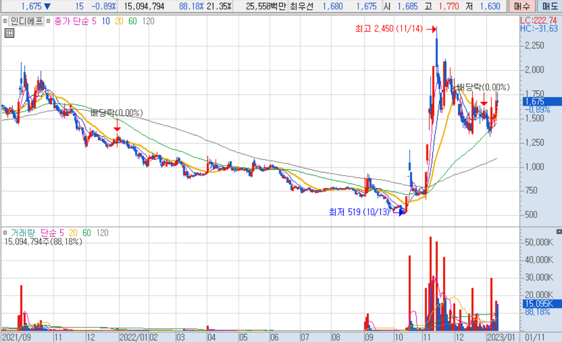Image resolution: width=562 pixels, height=342 pixels.
Task: Click the small square left of 인디에프
Action: point(5,21)
